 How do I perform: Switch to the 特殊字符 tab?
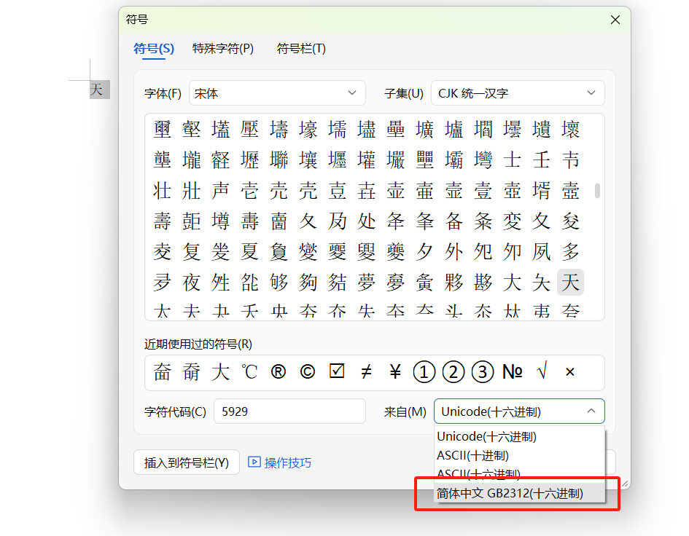[223, 49]
